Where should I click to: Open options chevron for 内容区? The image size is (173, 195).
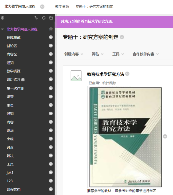[51, 54]
